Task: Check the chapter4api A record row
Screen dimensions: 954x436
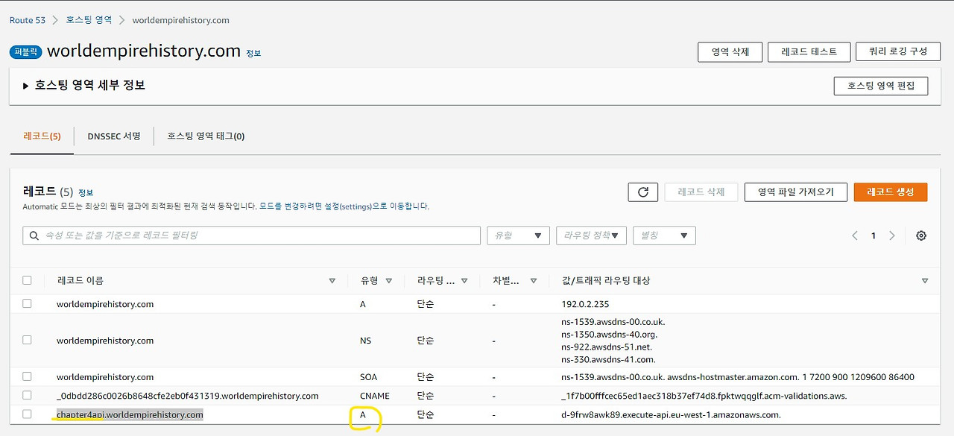Action: (28, 414)
